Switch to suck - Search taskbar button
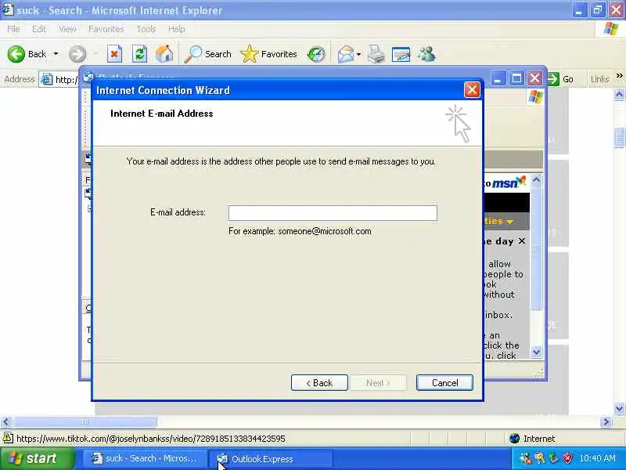This screenshot has height=470, width=626. (144, 458)
